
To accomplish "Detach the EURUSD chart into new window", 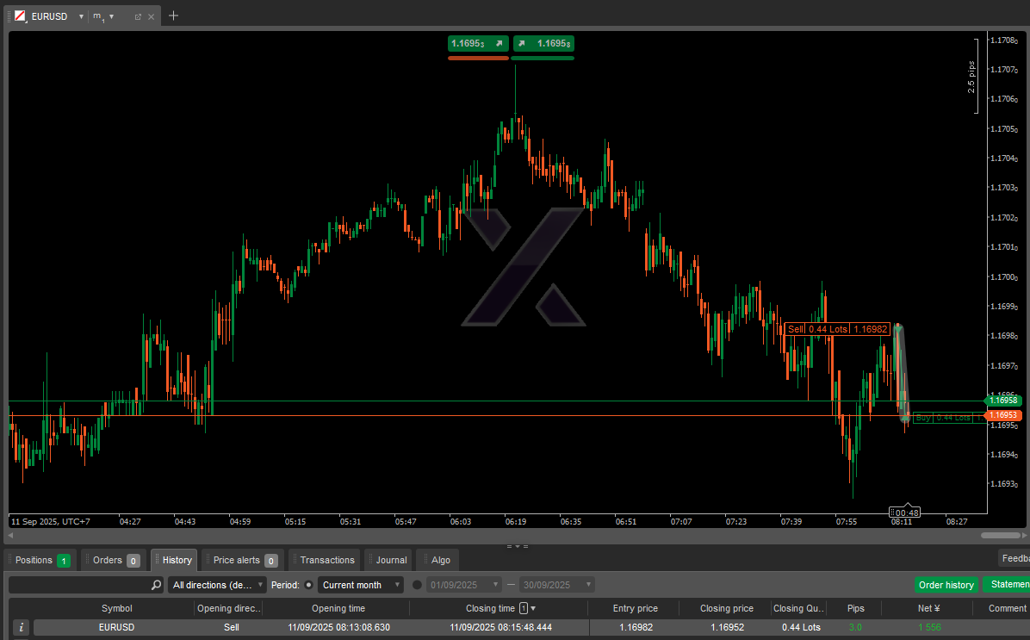I will pos(138,16).
